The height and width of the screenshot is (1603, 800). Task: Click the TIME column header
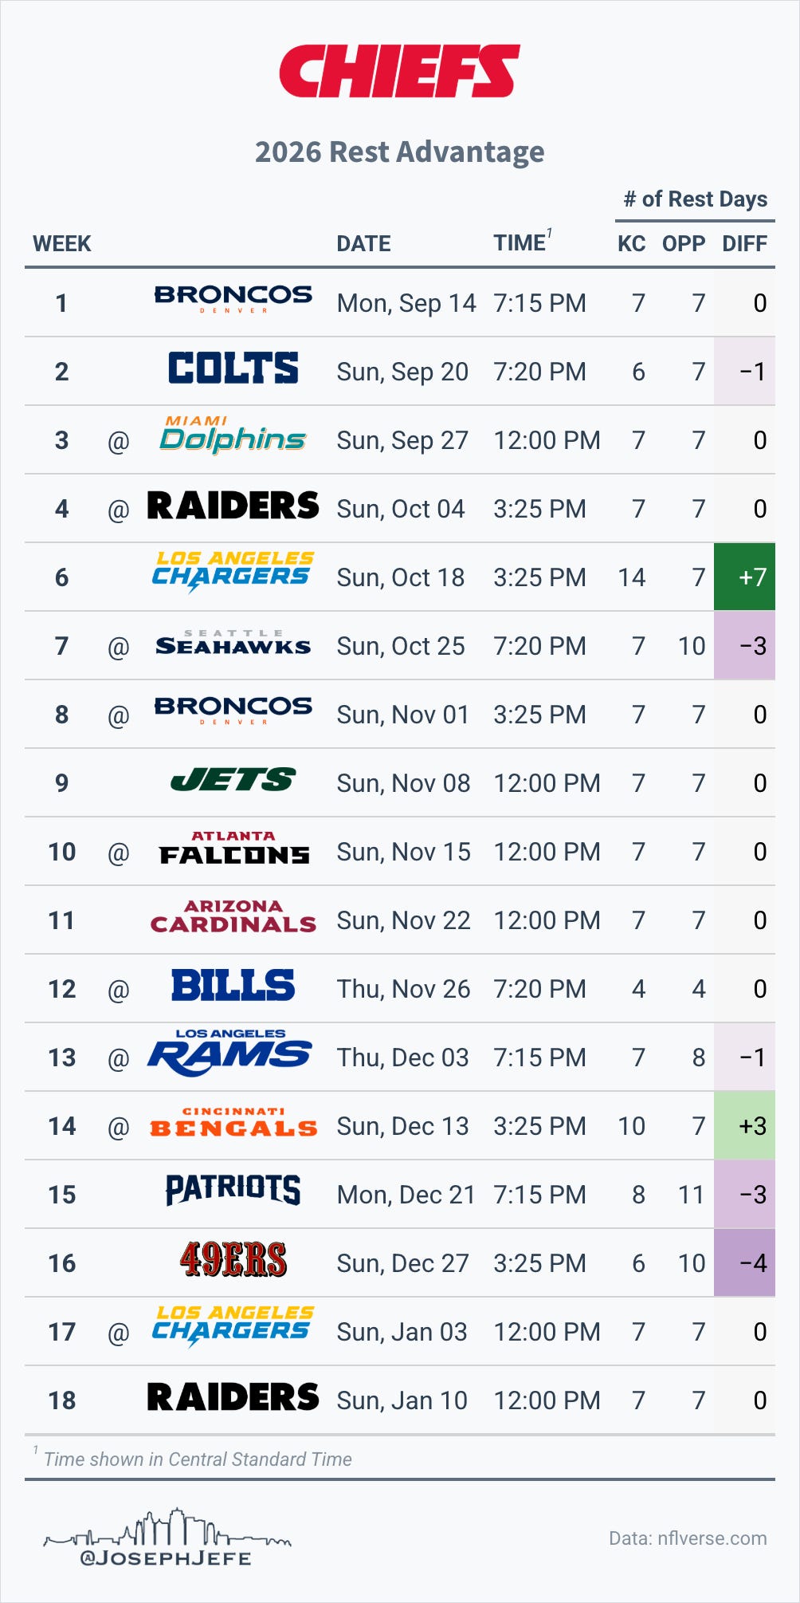tap(520, 242)
